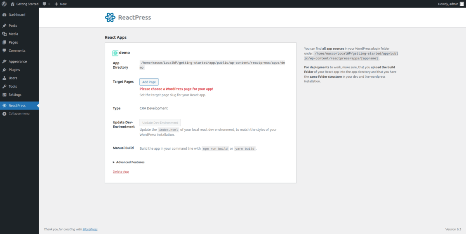Click the WordPress logo in admin bar
Image resolution: width=466 pixels, height=234 pixels.
(x=4, y=4)
